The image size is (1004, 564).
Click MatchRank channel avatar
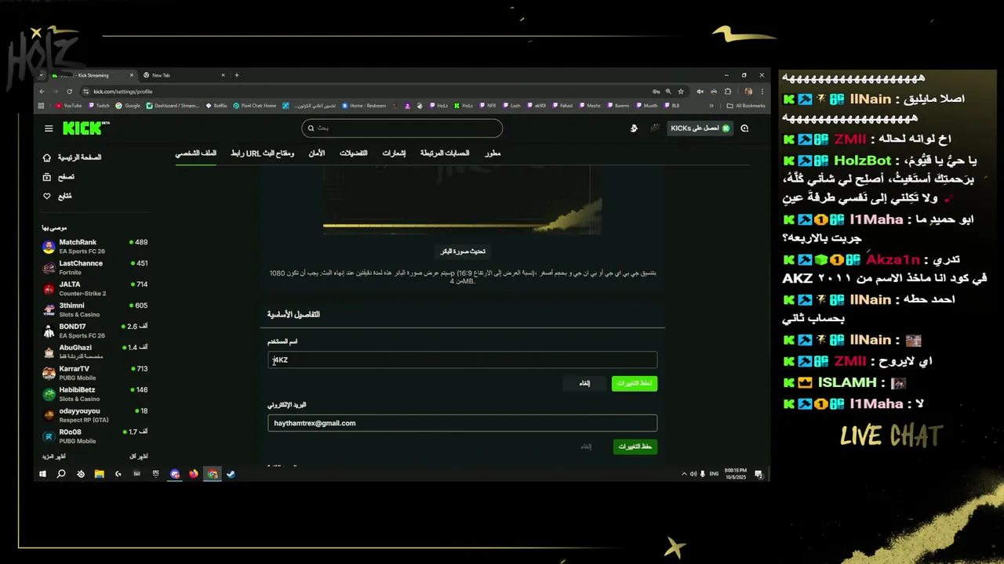[49, 247]
